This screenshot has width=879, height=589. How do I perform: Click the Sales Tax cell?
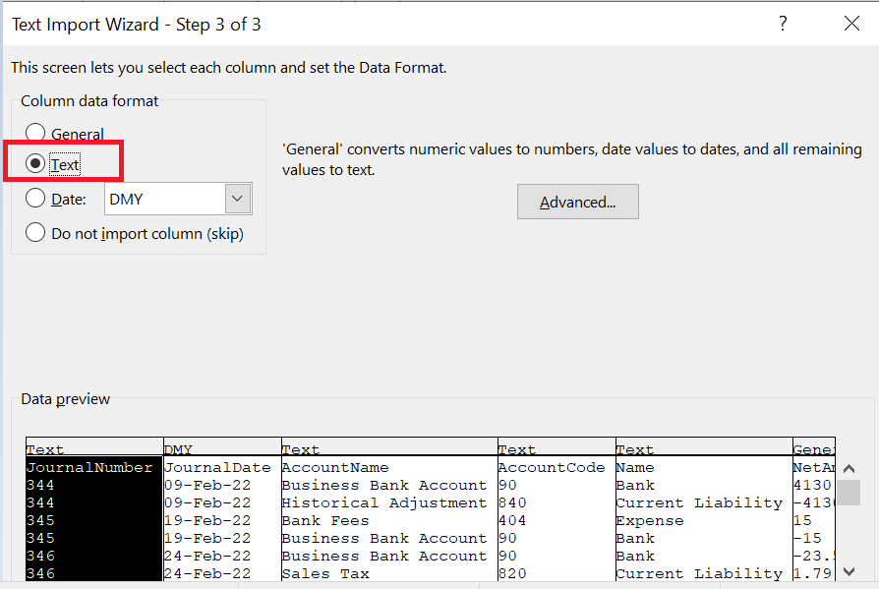pyautogui.click(x=325, y=573)
